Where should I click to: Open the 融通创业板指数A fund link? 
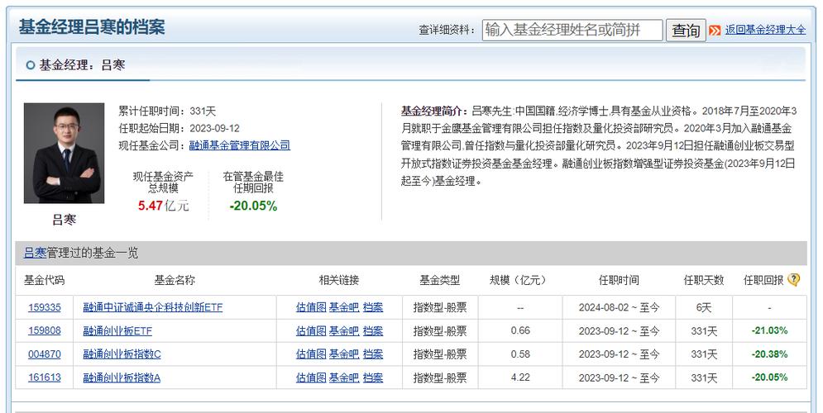point(122,377)
